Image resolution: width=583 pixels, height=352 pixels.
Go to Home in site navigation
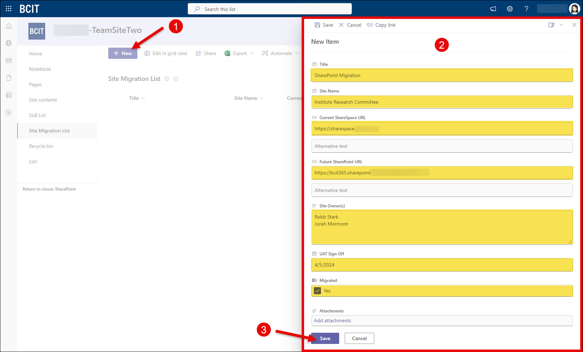point(36,54)
